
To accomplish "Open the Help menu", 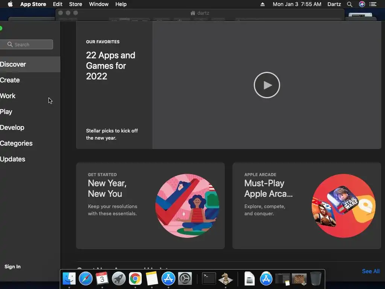I will (121, 4).
